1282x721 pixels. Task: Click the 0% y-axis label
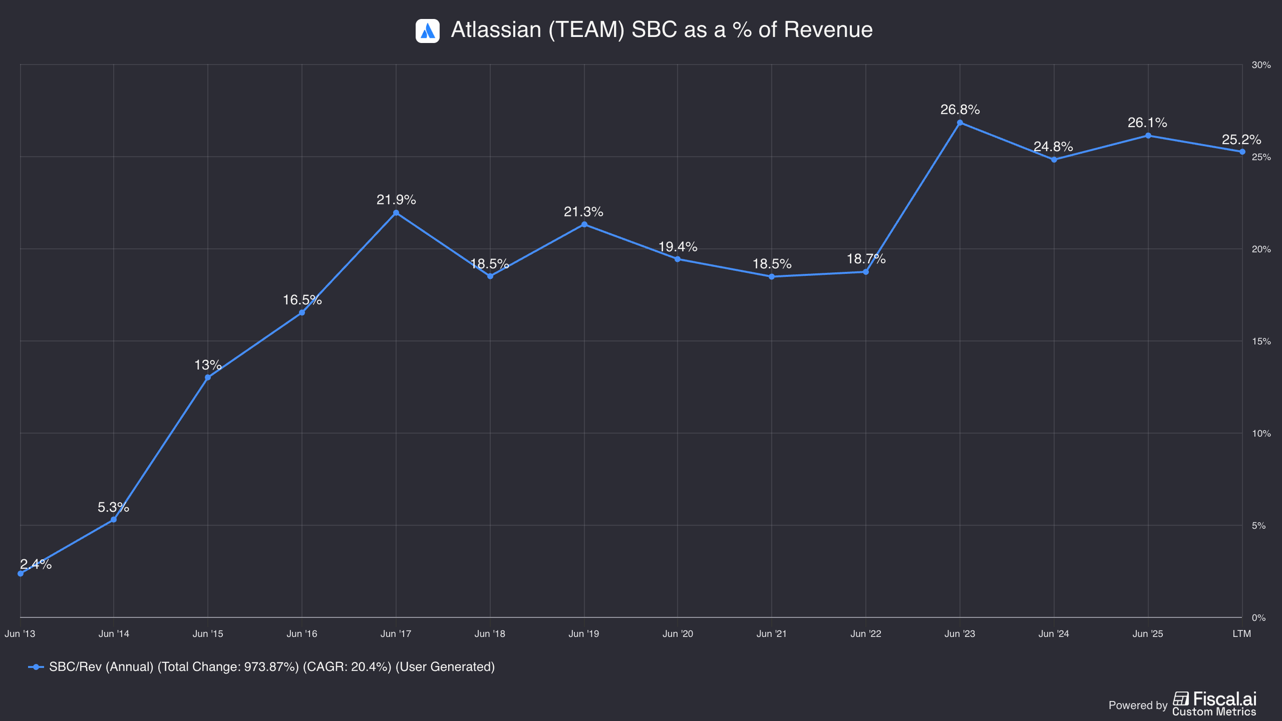point(1259,618)
